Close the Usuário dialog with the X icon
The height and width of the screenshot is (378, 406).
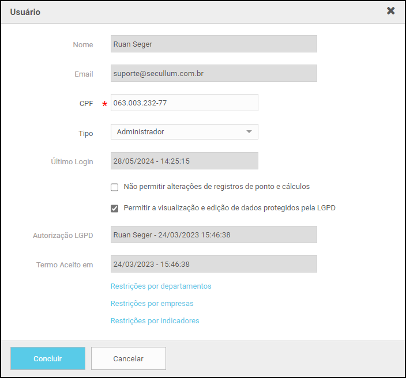[390, 11]
